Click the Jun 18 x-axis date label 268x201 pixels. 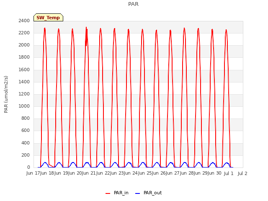point(47,173)
